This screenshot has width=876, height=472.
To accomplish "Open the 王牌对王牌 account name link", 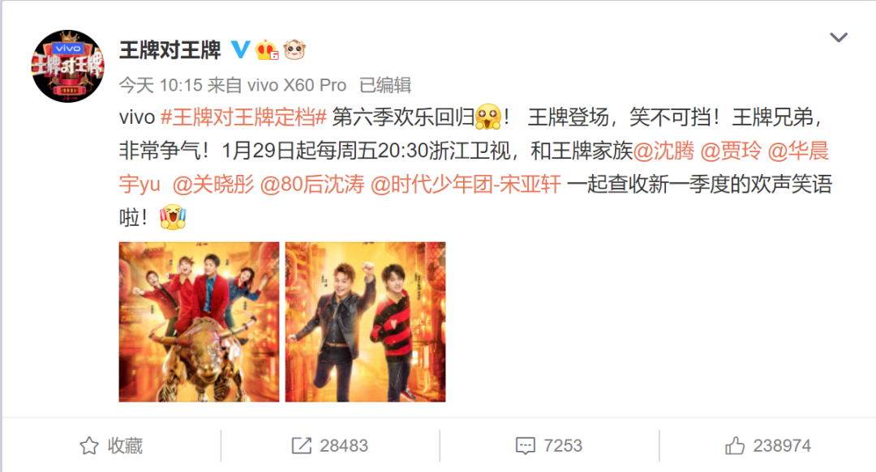I will click(x=170, y=50).
